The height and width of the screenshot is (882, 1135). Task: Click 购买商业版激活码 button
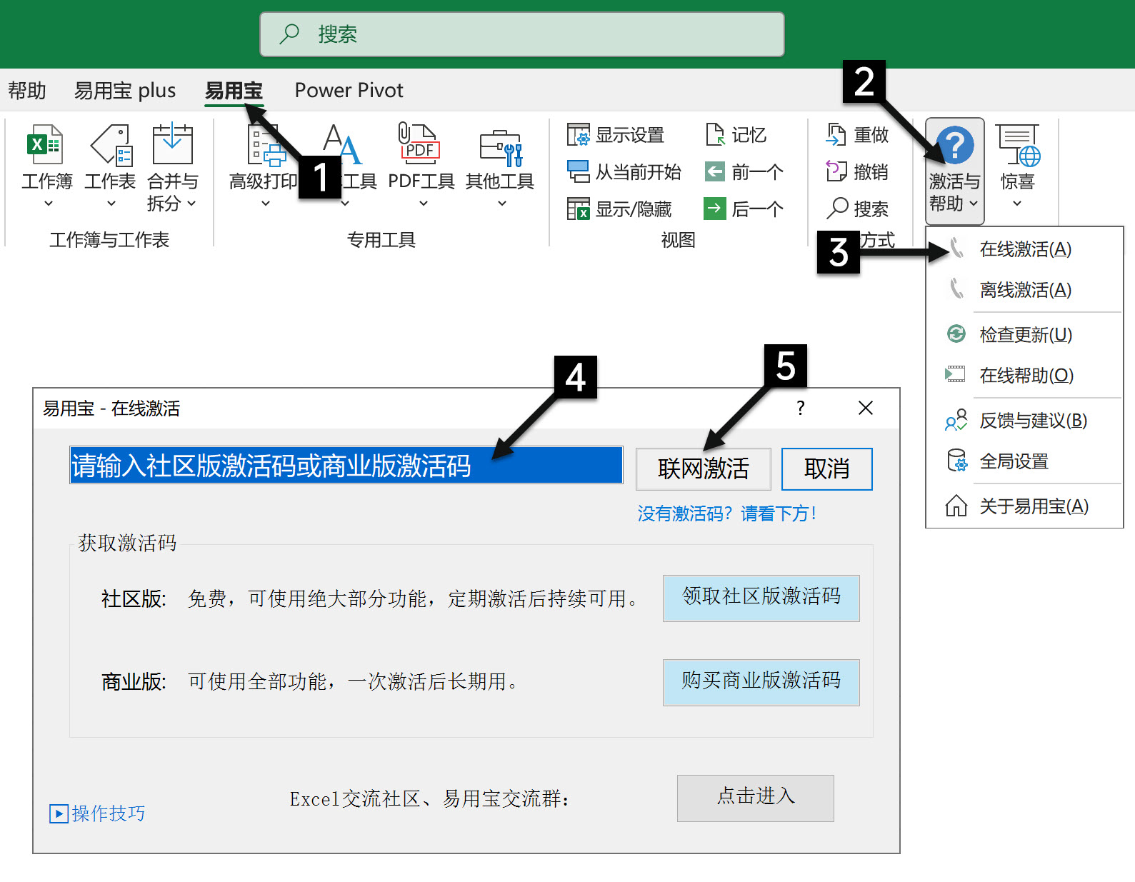(x=761, y=682)
